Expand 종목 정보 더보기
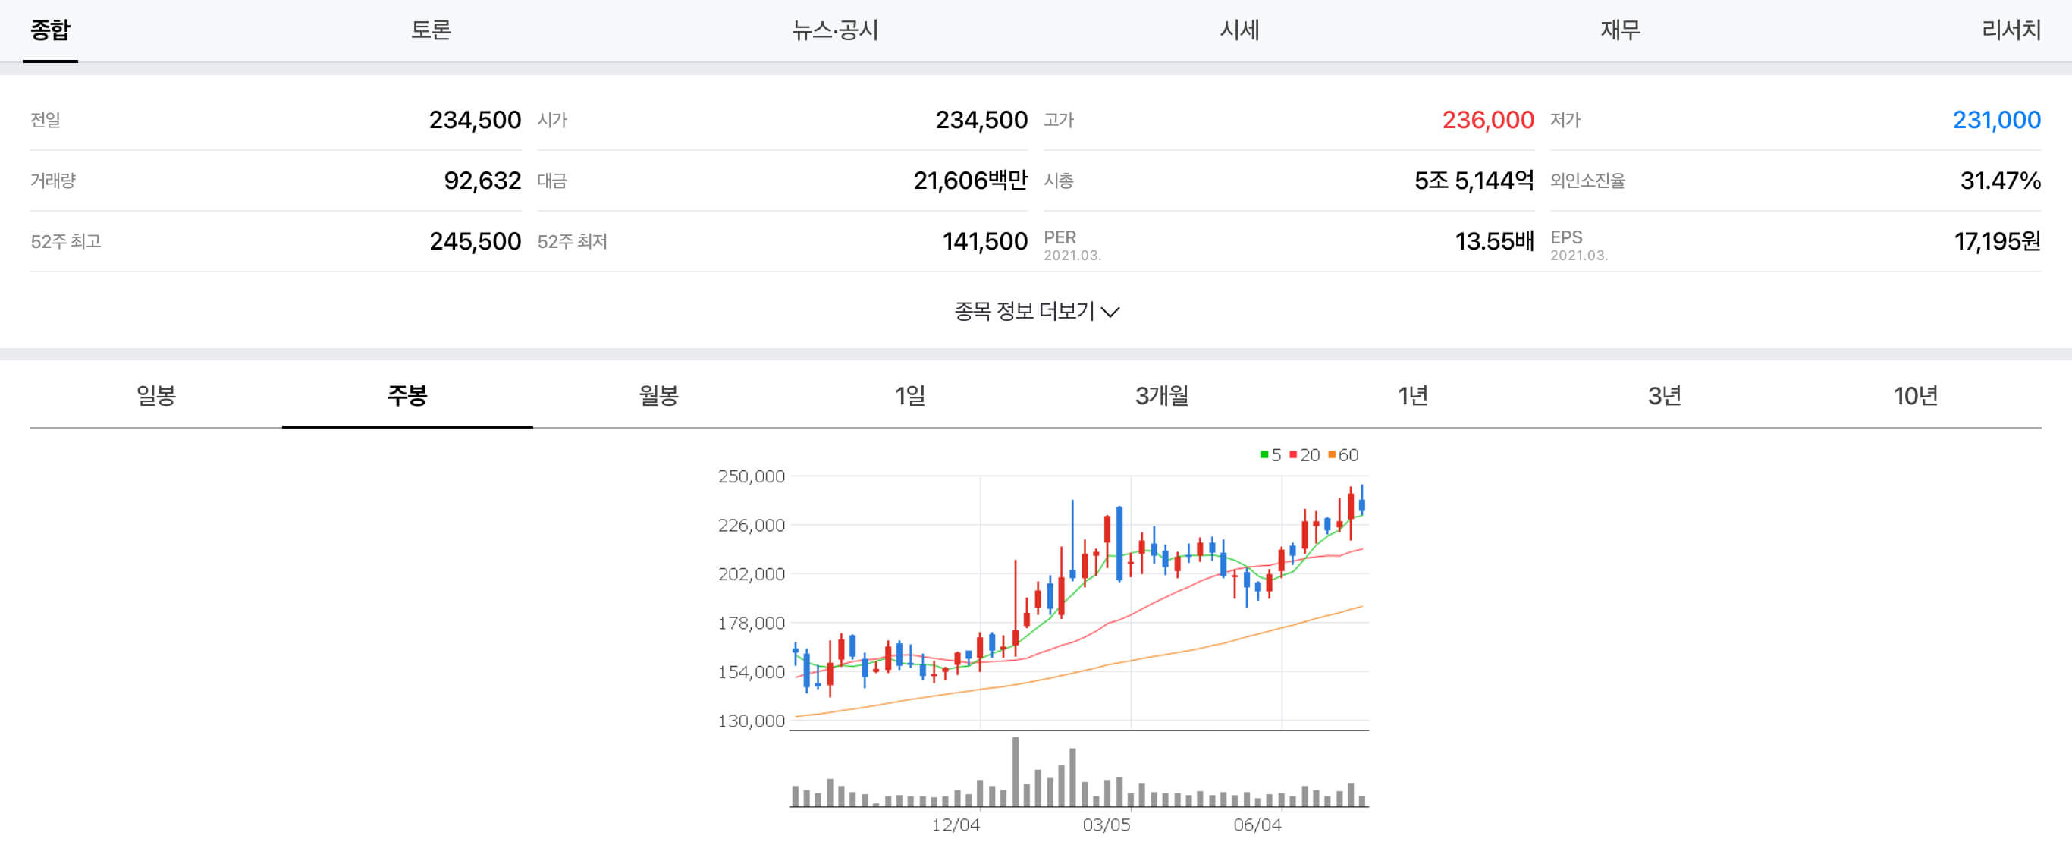Image resolution: width=2072 pixels, height=845 pixels. point(1036,312)
